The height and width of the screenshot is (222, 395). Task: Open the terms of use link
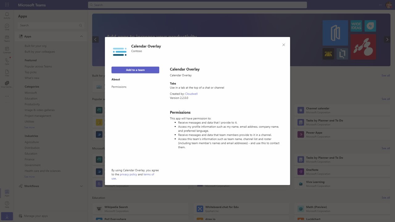[x=149, y=175]
